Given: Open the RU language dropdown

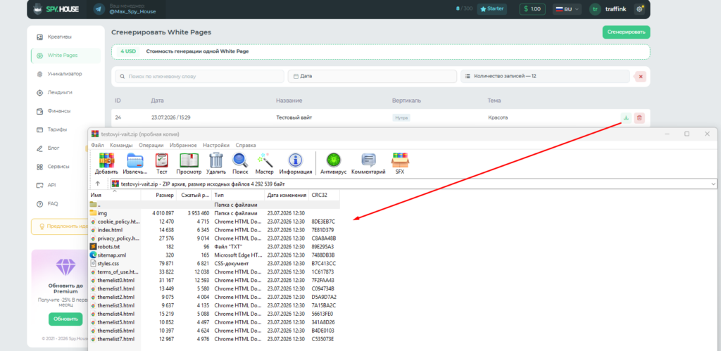Looking at the screenshot, I should coord(567,9).
